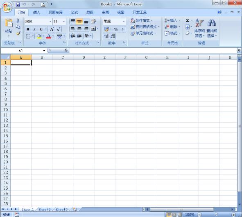
Task: Switch to the Sheet2 worksheet tab
Action: point(45,210)
